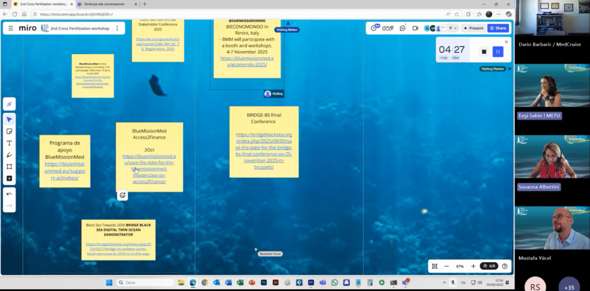Zoom in with the plus button
The width and height of the screenshot is (590, 291).
tap(473, 266)
